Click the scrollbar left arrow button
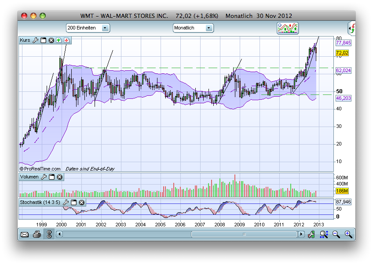 (59, 234)
